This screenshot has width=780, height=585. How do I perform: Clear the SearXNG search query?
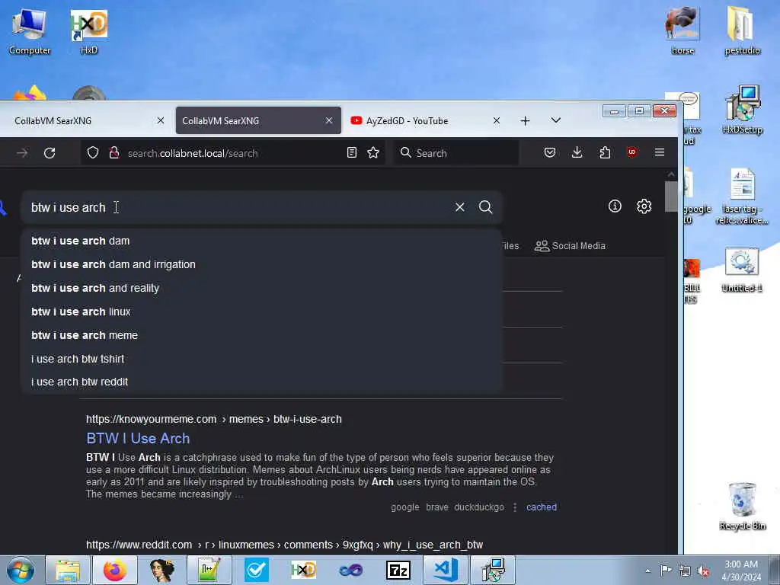(459, 207)
